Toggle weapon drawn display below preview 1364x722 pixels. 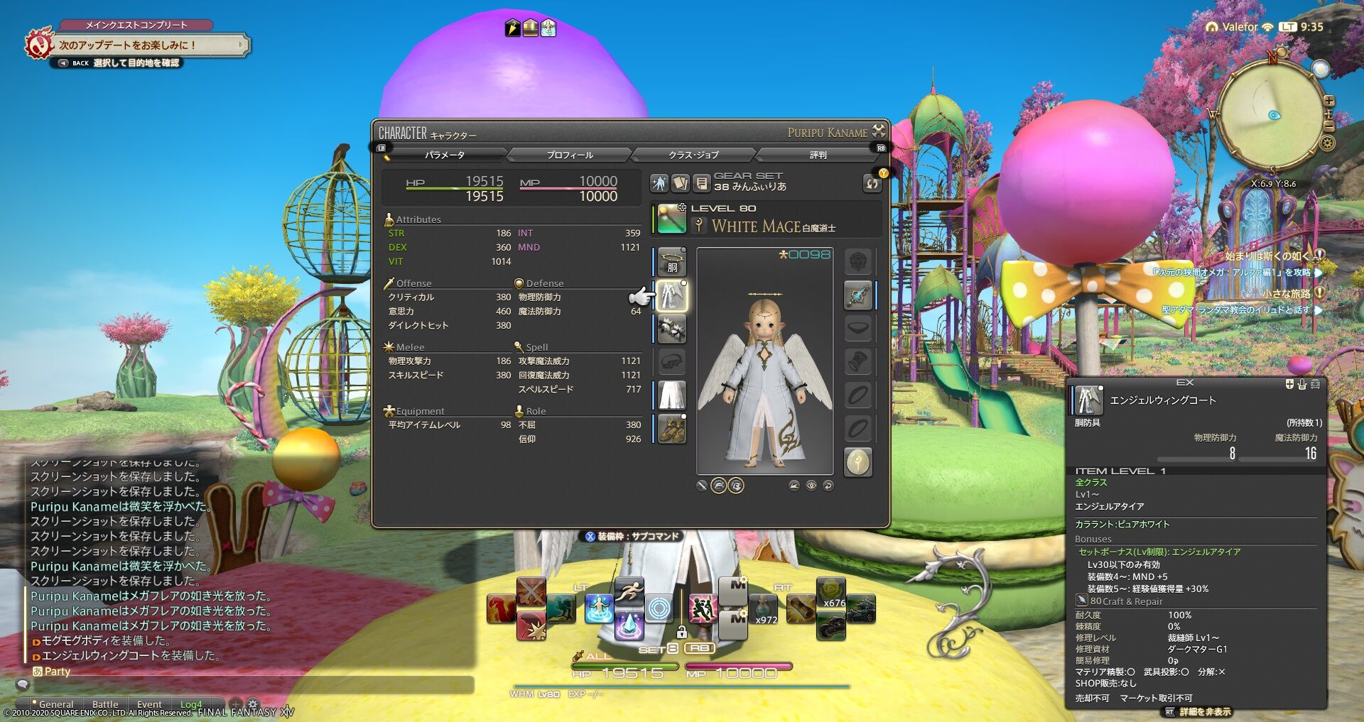[702, 486]
